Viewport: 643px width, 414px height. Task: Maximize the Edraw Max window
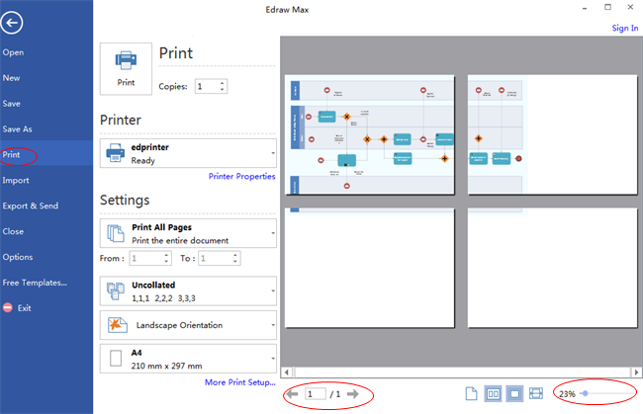coord(607,7)
